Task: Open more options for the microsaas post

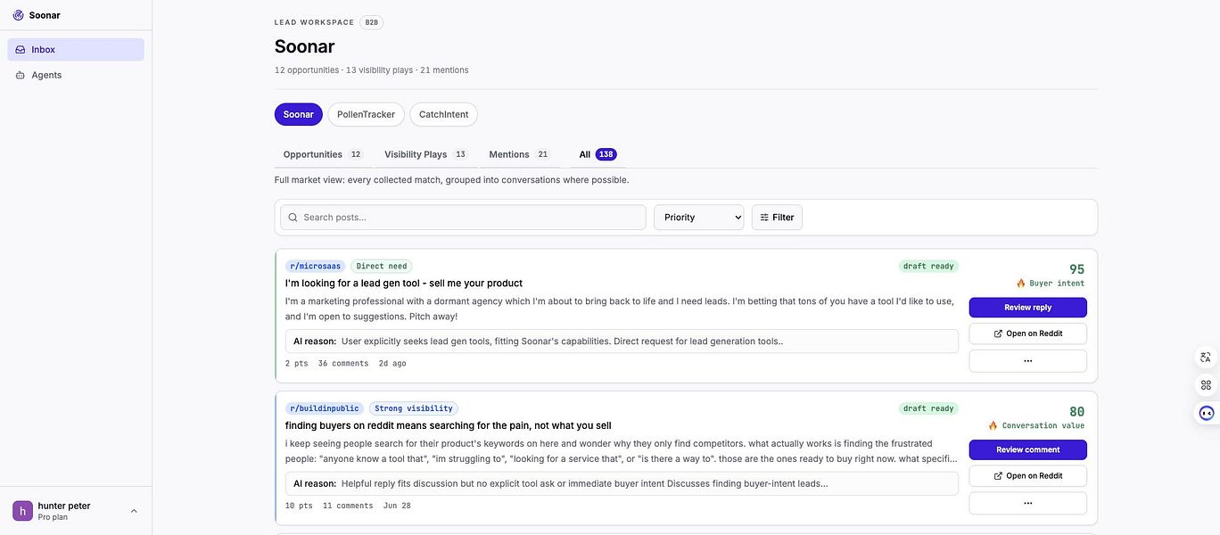Action: (x=1027, y=361)
